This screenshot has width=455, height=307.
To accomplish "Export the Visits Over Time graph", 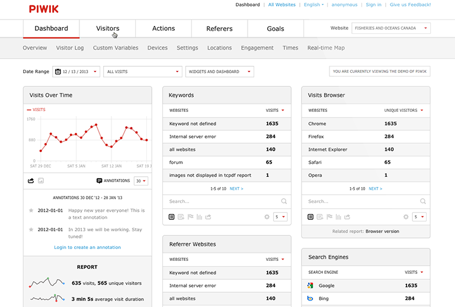I will 31,181.
